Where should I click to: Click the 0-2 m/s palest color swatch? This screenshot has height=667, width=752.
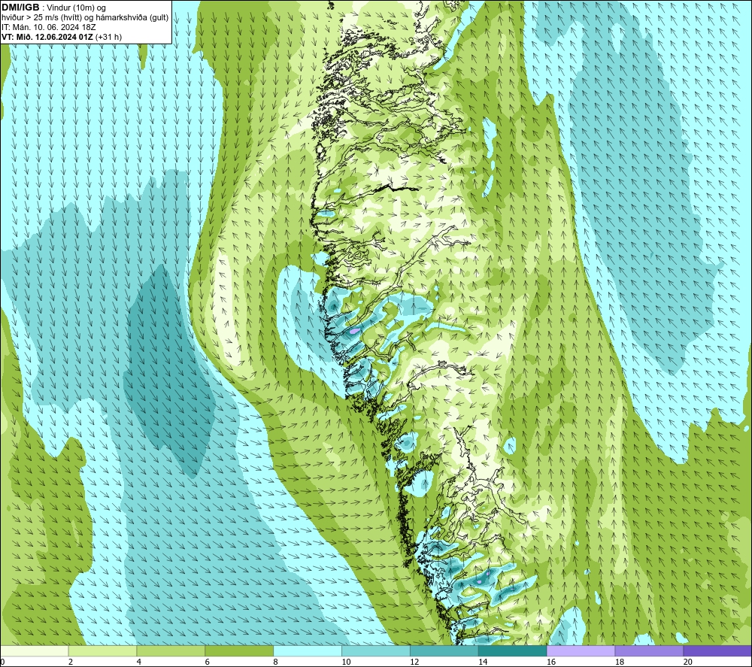coord(35,650)
